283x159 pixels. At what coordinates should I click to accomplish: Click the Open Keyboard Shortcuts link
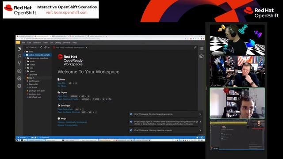69,112
